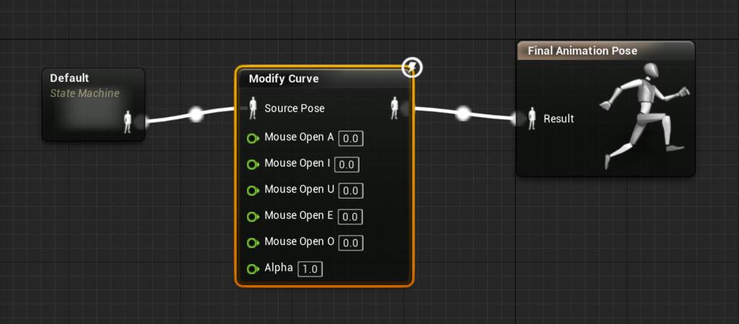Edit the Alpha value field
739x324 pixels.
(x=310, y=269)
